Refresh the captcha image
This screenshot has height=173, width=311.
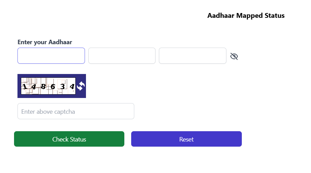80,86
